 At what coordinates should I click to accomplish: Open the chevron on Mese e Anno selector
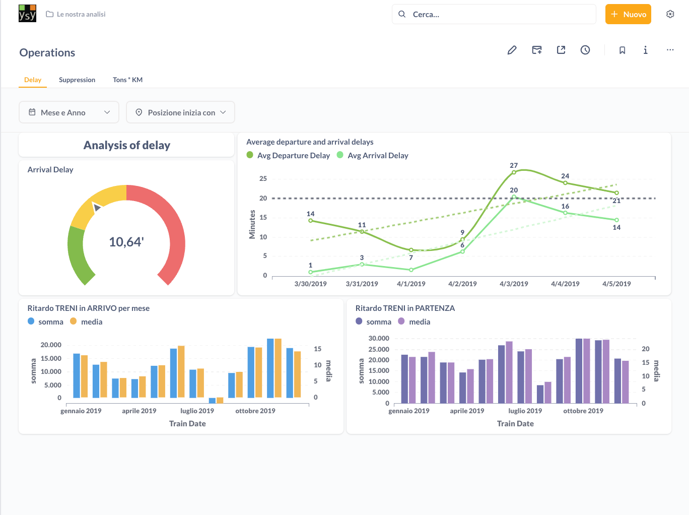coord(108,112)
